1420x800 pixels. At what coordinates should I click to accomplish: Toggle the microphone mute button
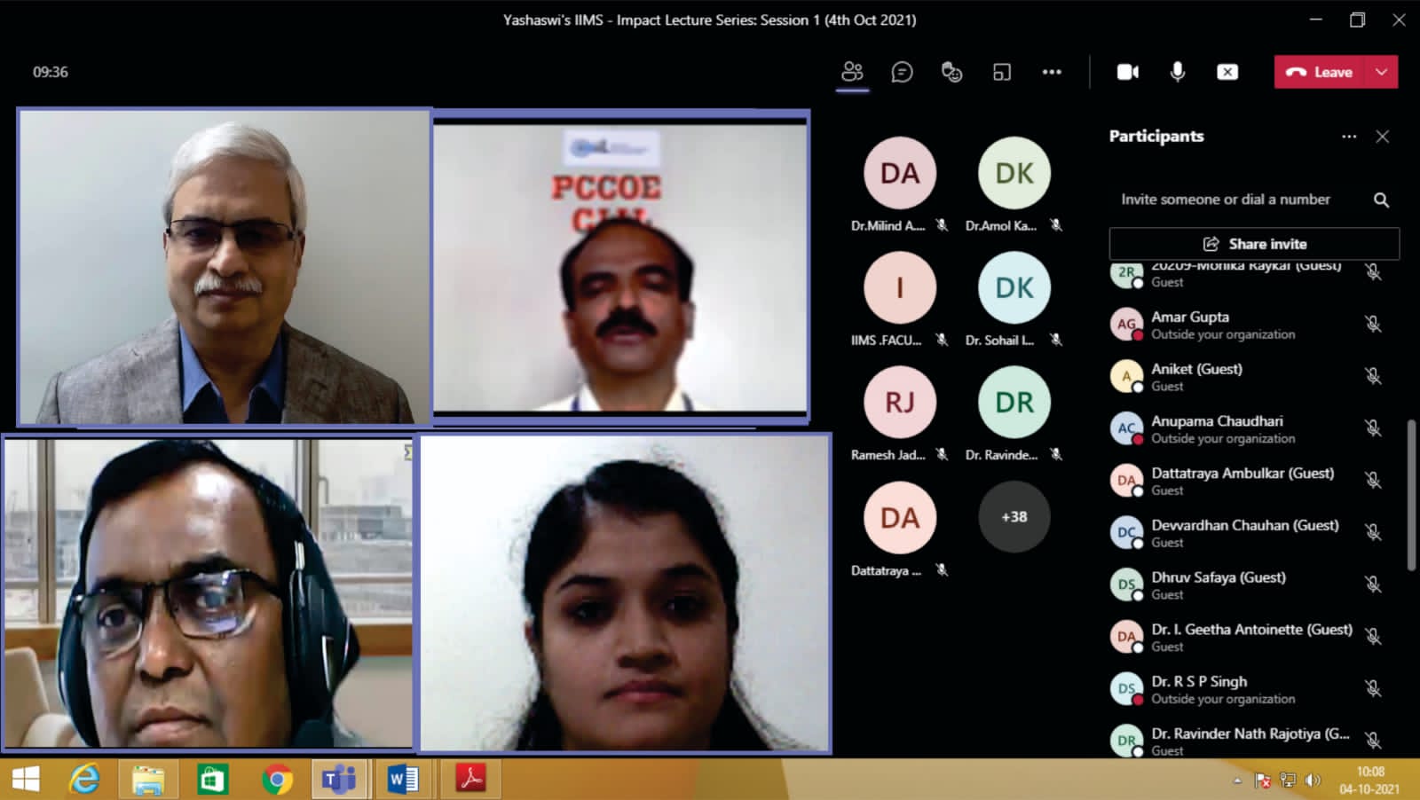[1178, 72]
